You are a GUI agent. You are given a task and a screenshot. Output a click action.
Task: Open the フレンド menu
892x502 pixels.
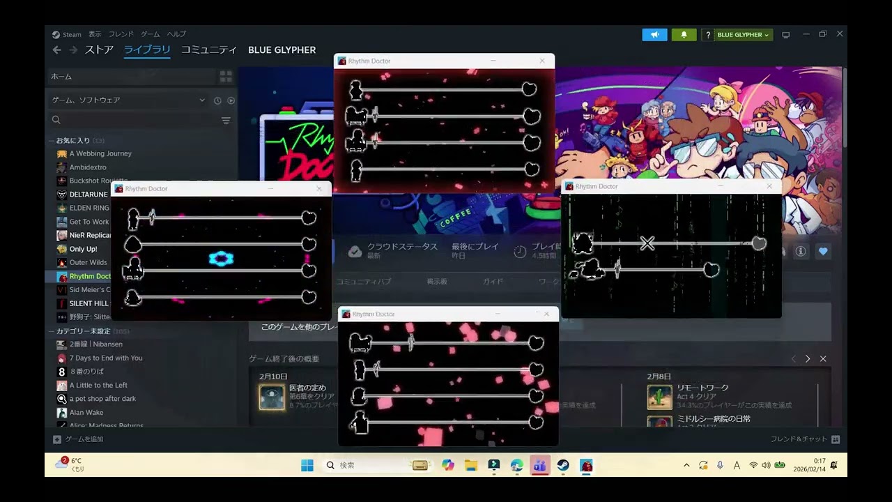(x=121, y=34)
